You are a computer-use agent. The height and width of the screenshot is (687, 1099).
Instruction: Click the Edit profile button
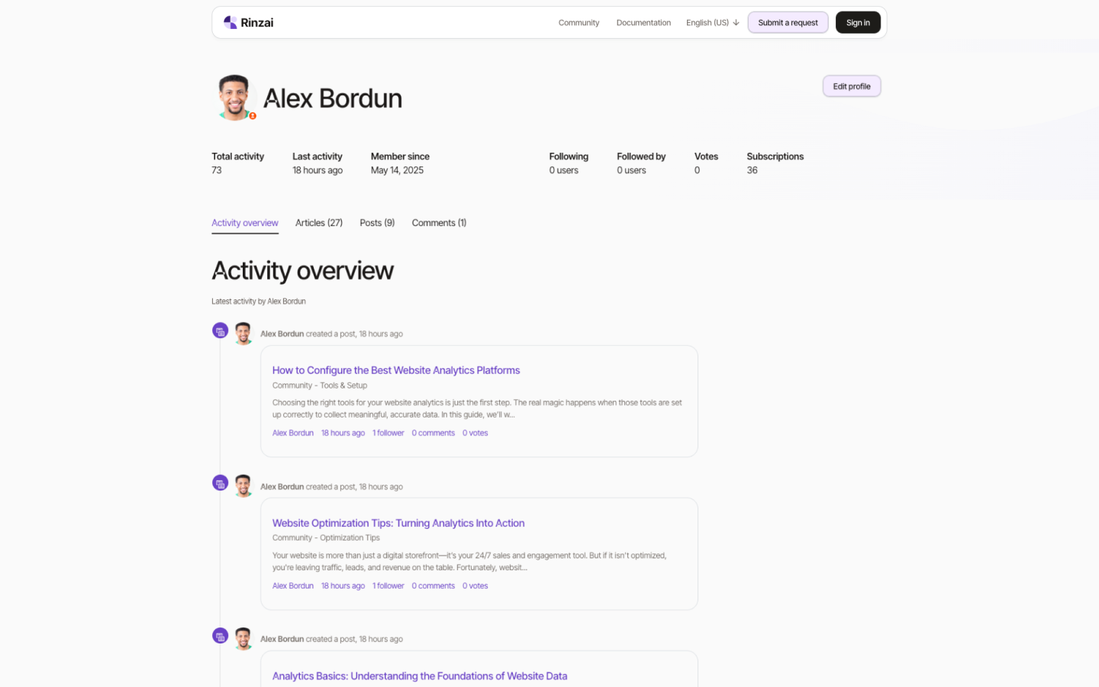pyautogui.click(x=851, y=86)
